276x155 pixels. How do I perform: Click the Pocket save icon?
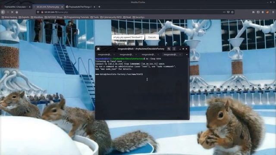point(228,12)
